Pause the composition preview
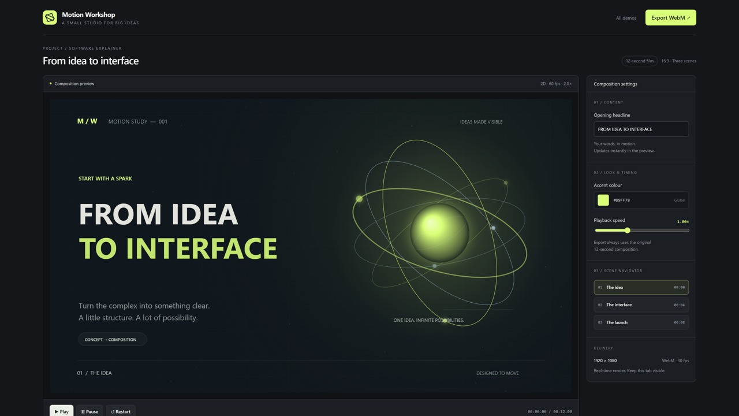739x416 pixels. click(x=89, y=411)
